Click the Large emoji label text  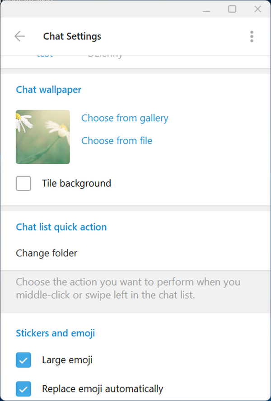click(x=67, y=360)
